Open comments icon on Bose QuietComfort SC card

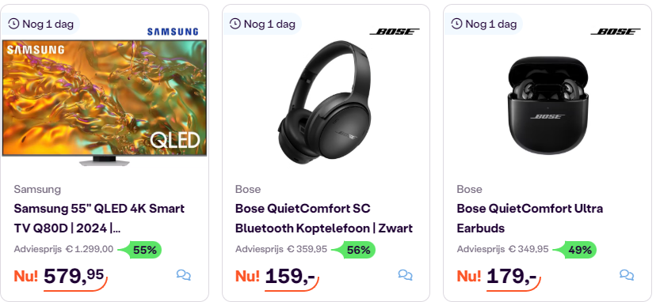(x=406, y=275)
